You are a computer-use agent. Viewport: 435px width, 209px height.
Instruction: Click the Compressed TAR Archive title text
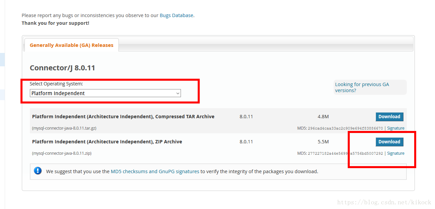tap(123, 117)
